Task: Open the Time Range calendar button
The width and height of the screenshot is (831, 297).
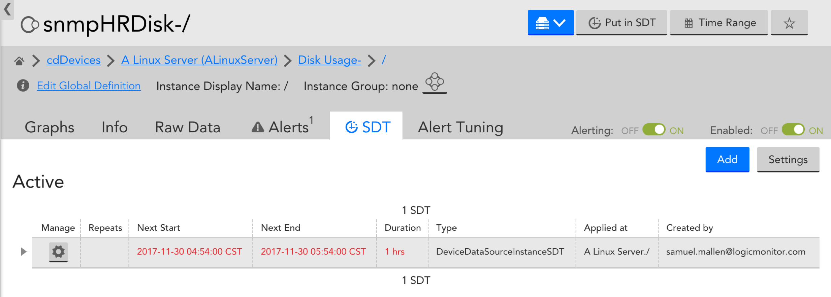Action: (719, 23)
